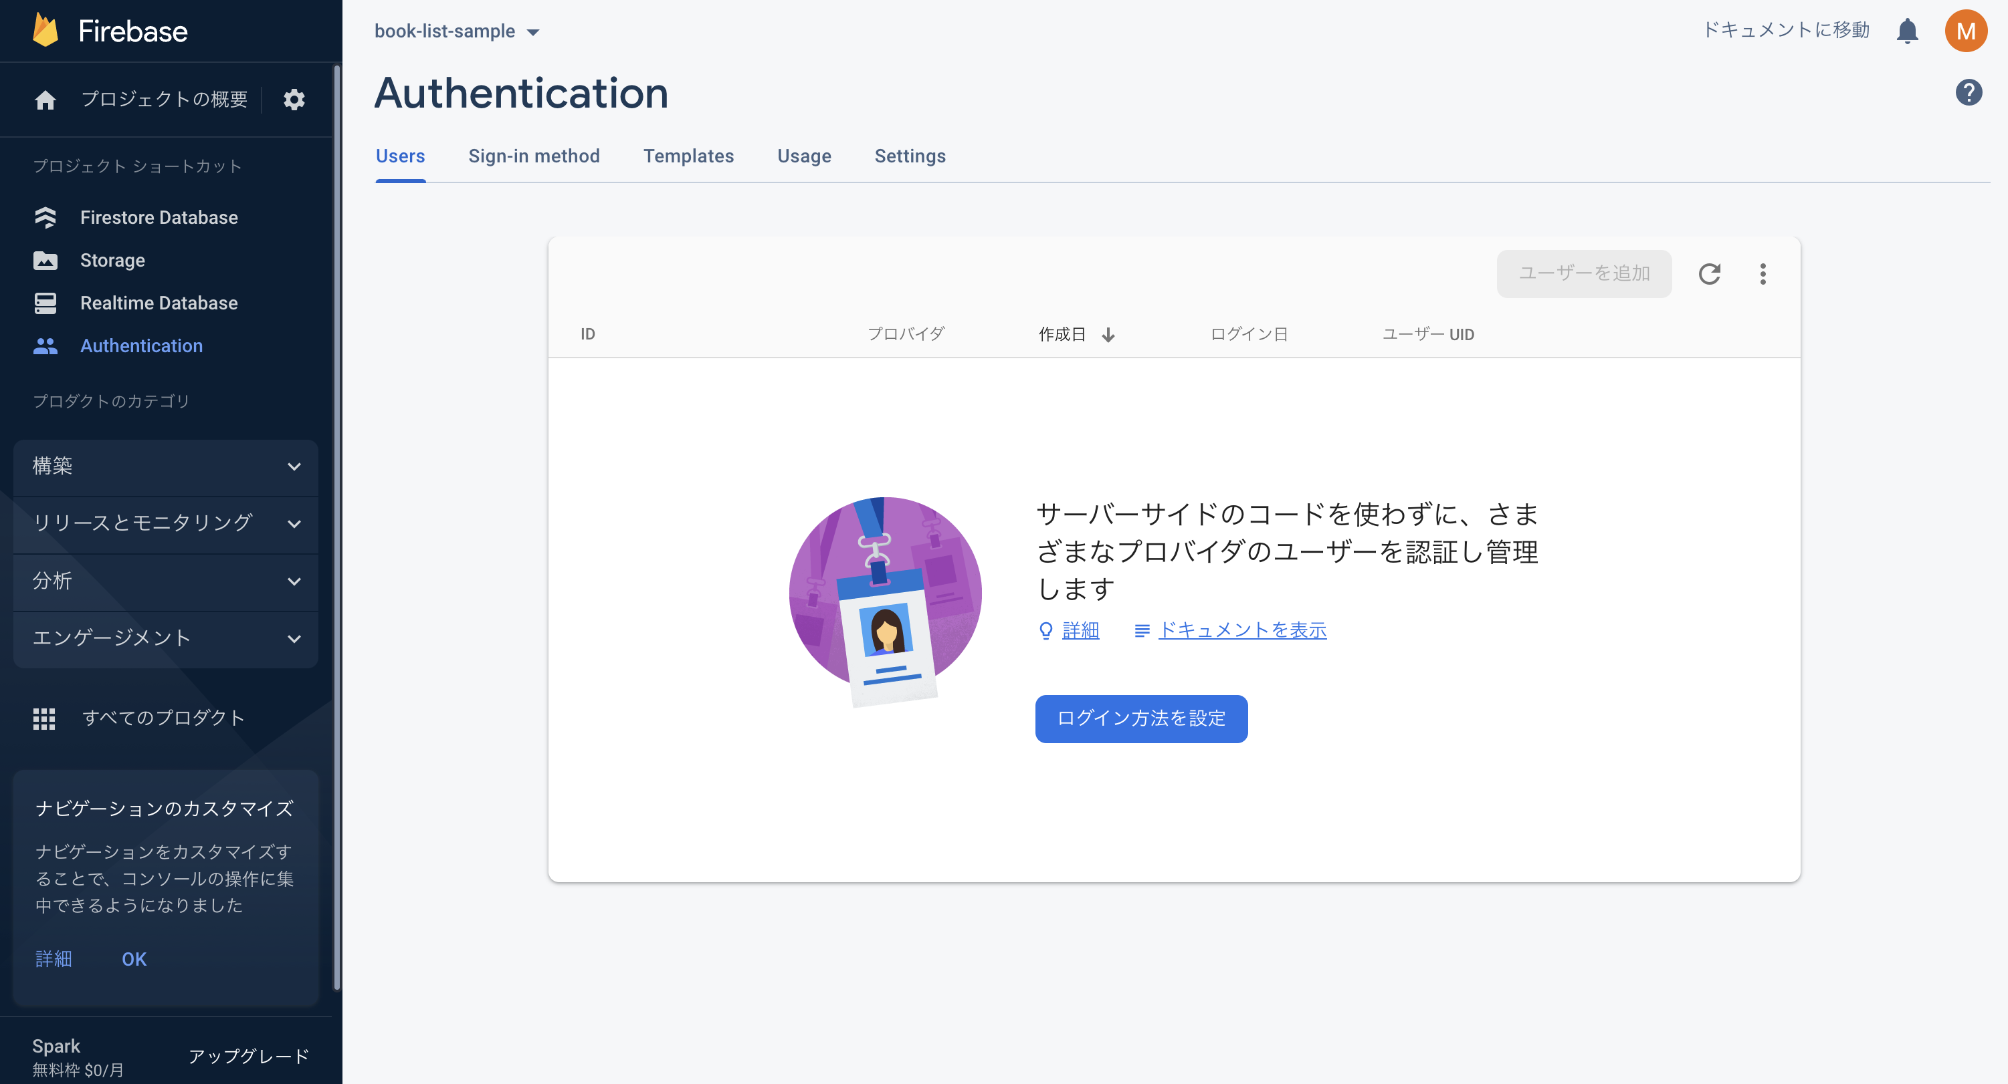Open project settings via the gear icon
This screenshot has width=2008, height=1084.
tap(294, 100)
